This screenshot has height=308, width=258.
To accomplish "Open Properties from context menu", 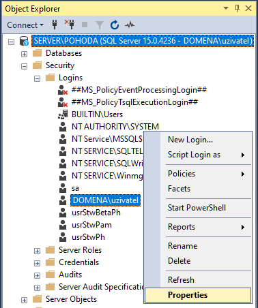I will 198,295.
